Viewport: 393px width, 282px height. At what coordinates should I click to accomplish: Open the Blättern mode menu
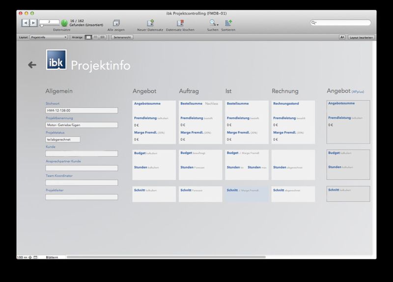[x=52, y=257]
